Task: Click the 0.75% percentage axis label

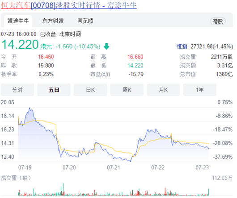Action: click(225, 102)
